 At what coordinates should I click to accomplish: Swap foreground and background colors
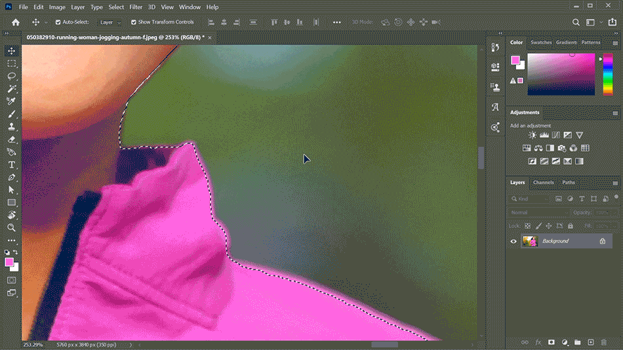(16, 252)
